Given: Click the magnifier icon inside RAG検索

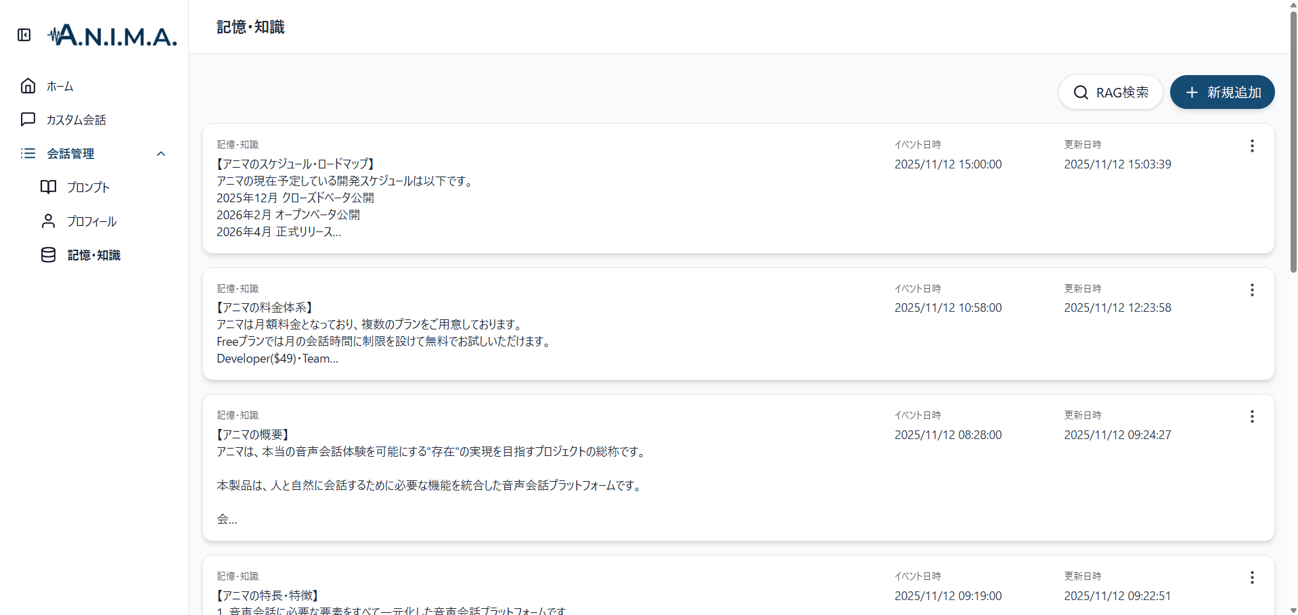Looking at the screenshot, I should coord(1080,92).
